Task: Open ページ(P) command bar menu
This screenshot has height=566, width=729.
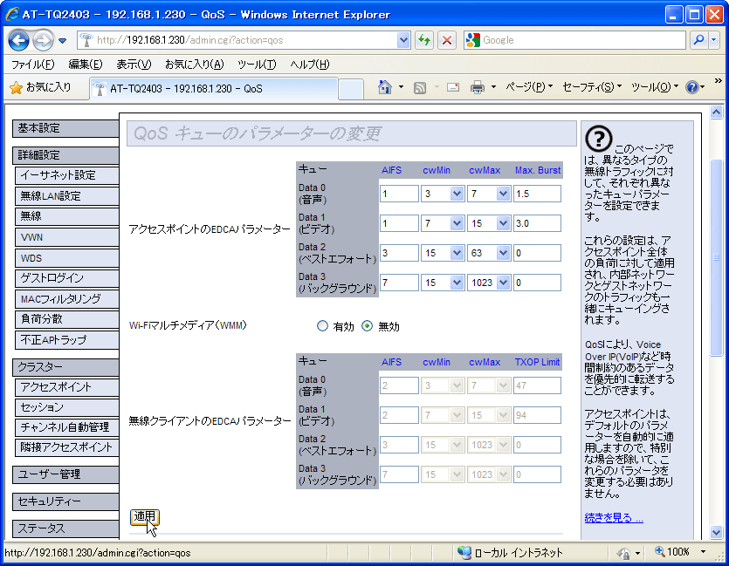Action: [x=529, y=87]
